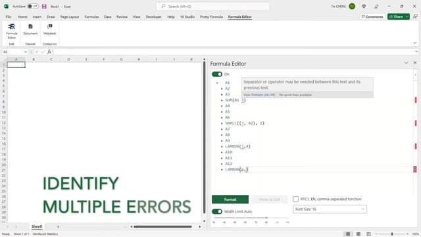Click Workbook Statistics in status bar
The height and width of the screenshot is (237, 421).
coord(45,234)
